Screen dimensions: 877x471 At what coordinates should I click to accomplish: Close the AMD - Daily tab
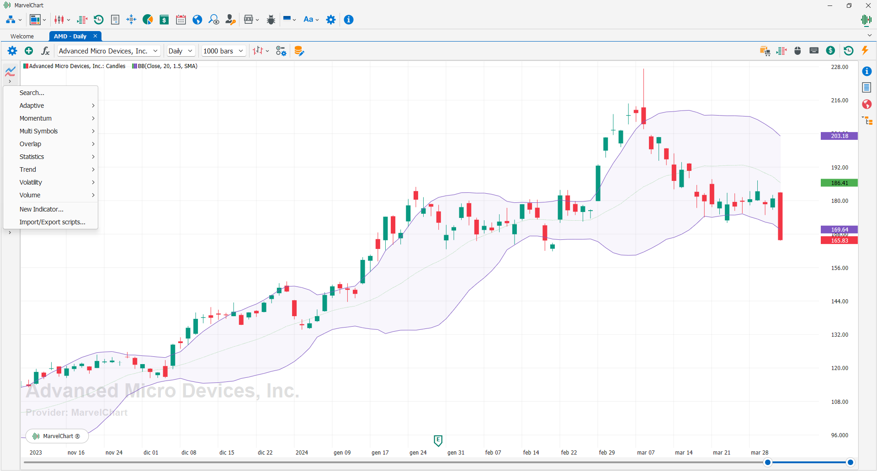click(95, 36)
